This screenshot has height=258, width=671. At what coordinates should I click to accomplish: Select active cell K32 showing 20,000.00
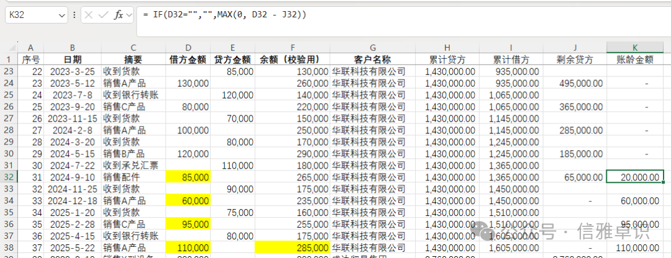635,176
